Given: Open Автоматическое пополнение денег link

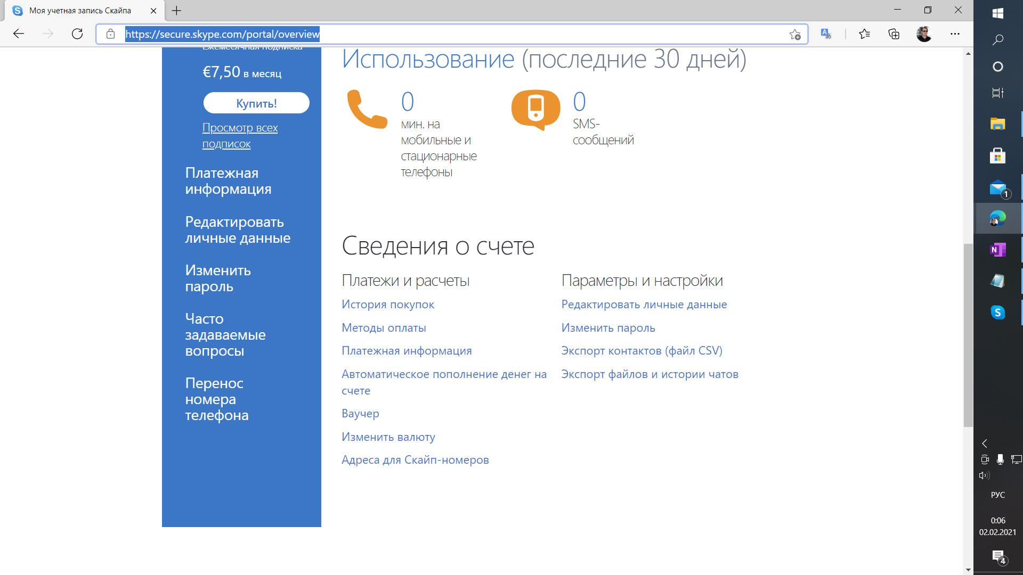Looking at the screenshot, I should tap(444, 382).
